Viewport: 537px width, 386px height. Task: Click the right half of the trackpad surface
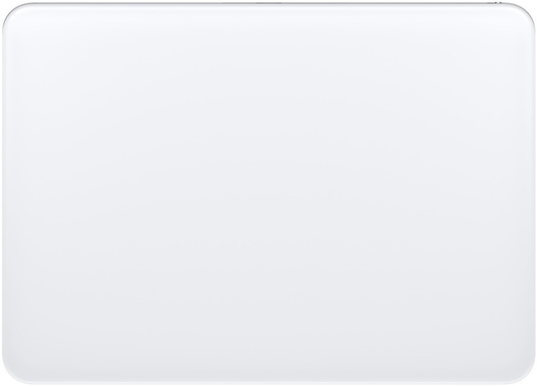tap(401, 194)
